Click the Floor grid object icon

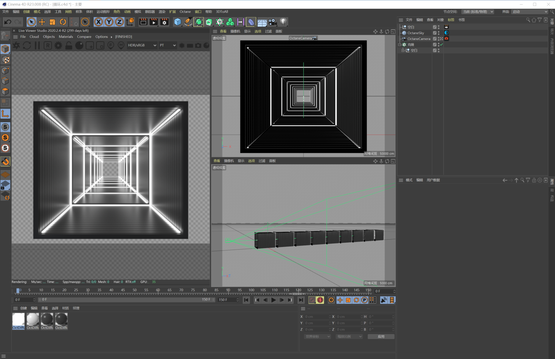click(x=262, y=22)
